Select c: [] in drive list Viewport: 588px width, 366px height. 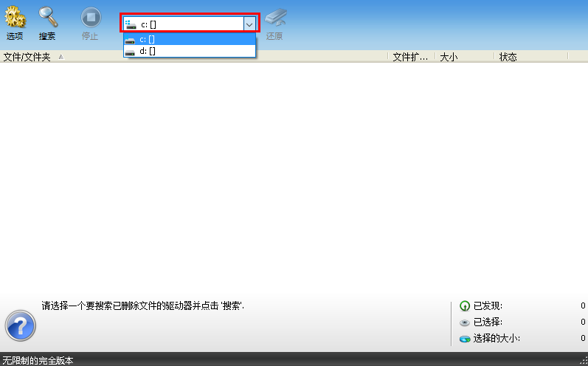(190, 39)
